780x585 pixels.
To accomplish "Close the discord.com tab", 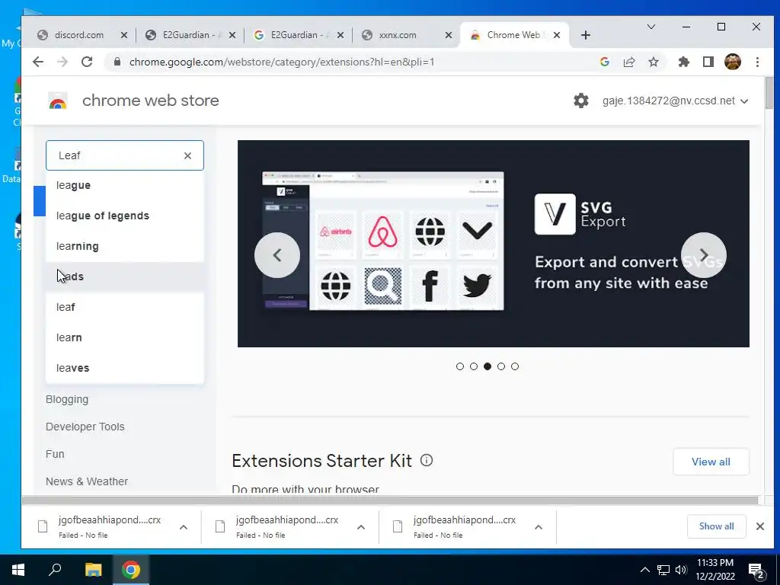I will pyautogui.click(x=124, y=35).
